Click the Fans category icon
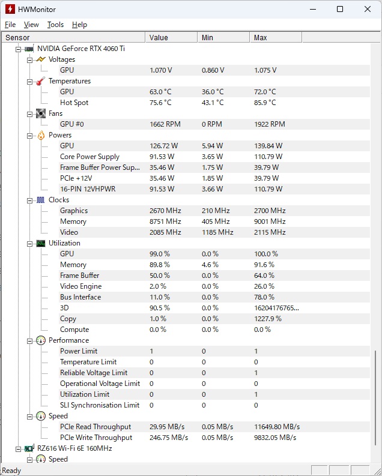The image size is (382, 476). [40, 113]
